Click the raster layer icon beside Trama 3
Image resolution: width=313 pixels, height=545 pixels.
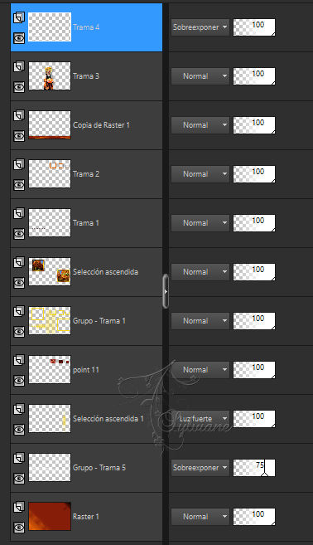tap(19, 66)
